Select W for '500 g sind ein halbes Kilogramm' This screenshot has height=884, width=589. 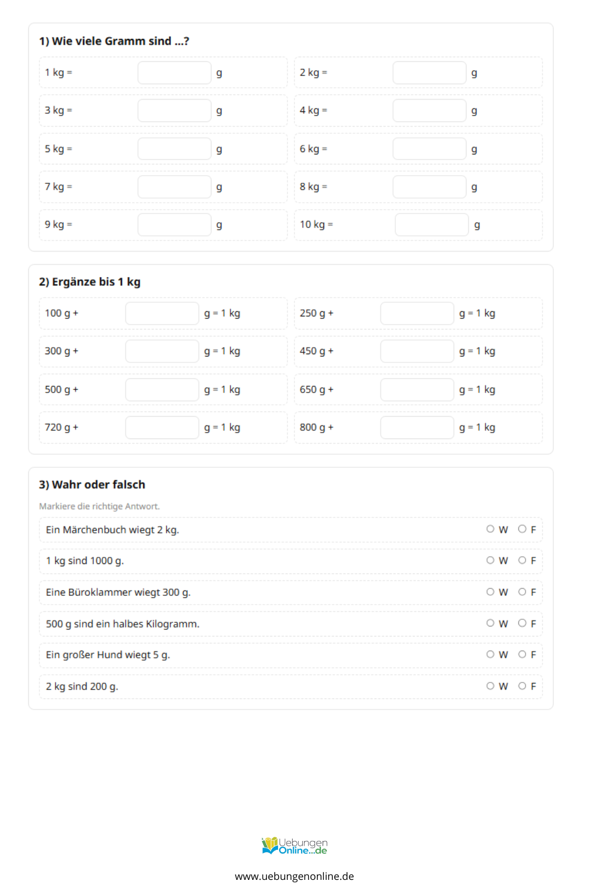coord(490,623)
